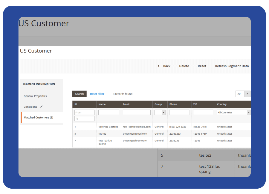The width and height of the screenshot is (269, 194).
Task: Click the Delete button in the toolbar
Action: 184,66
